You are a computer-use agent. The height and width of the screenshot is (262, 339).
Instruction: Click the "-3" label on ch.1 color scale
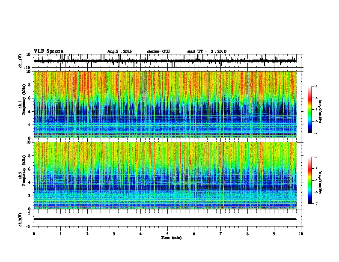[x=316, y=86]
